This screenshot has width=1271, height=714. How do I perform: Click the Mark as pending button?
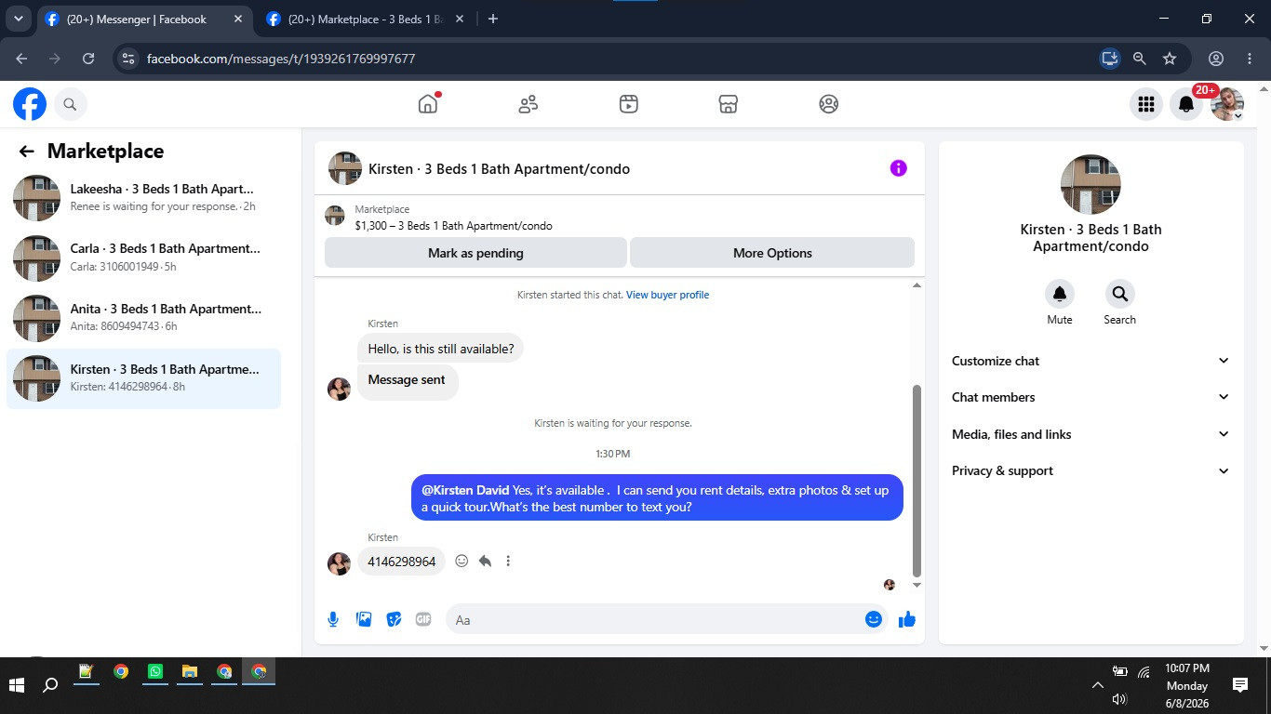[475, 253]
